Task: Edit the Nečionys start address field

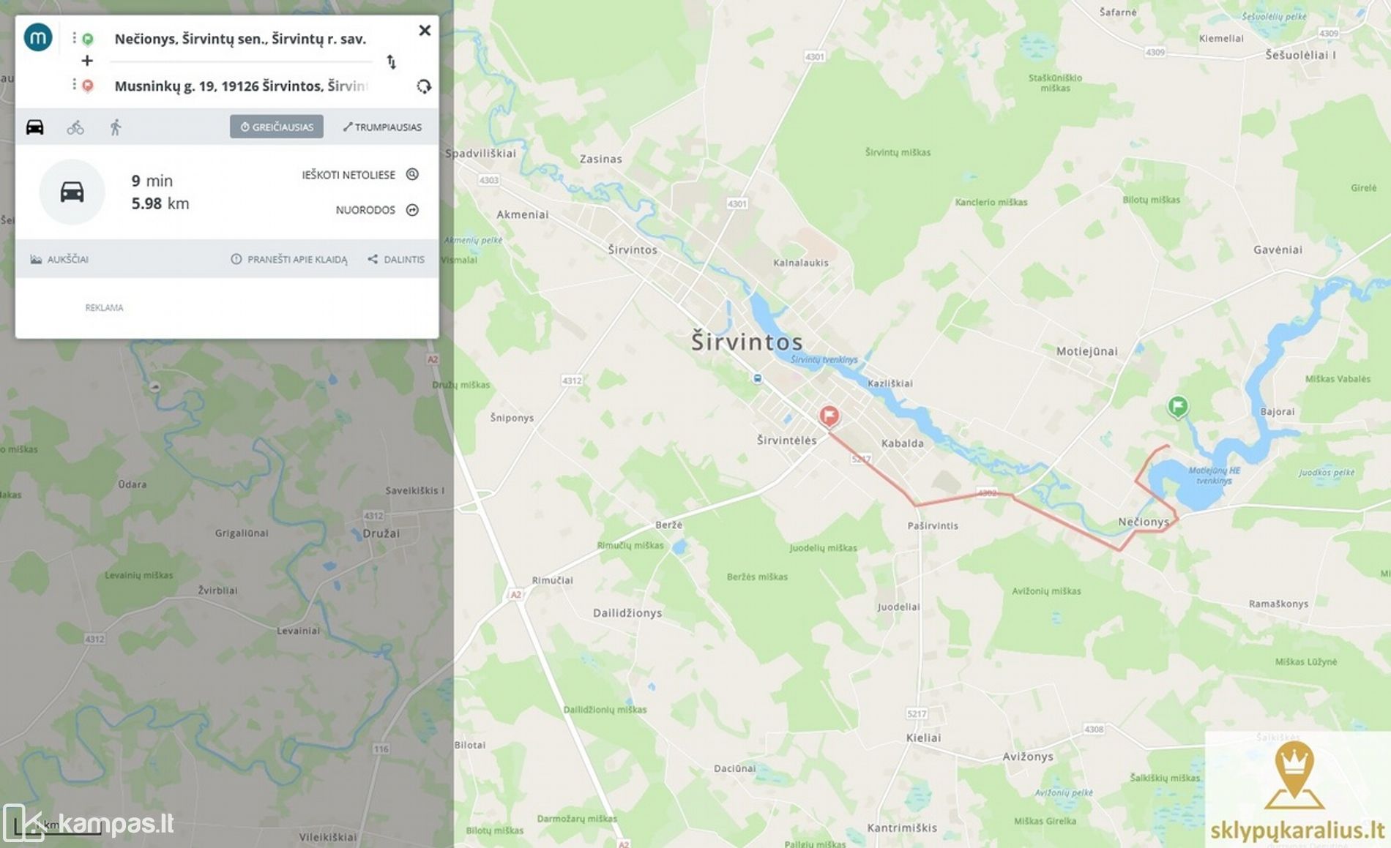Action: point(241,39)
